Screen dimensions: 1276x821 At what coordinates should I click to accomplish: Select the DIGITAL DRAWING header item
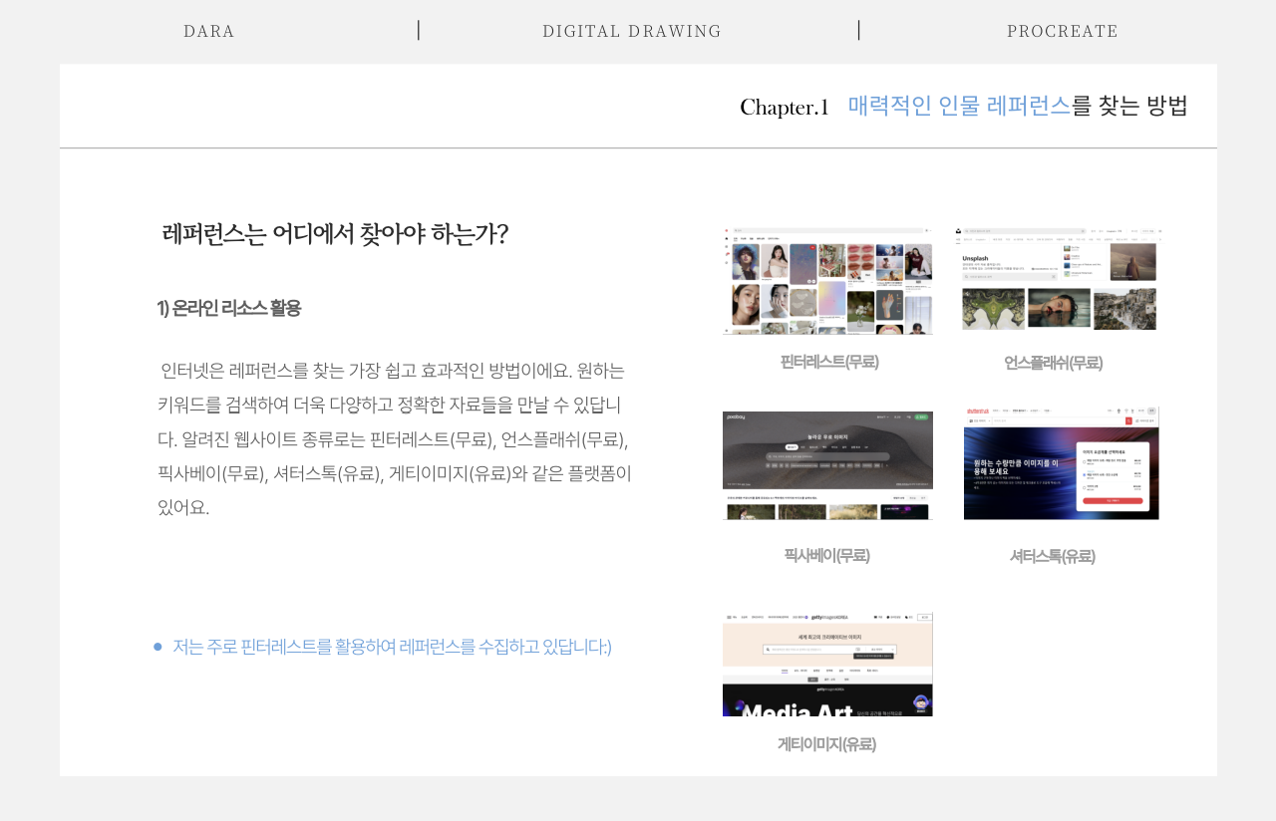pyautogui.click(x=632, y=31)
